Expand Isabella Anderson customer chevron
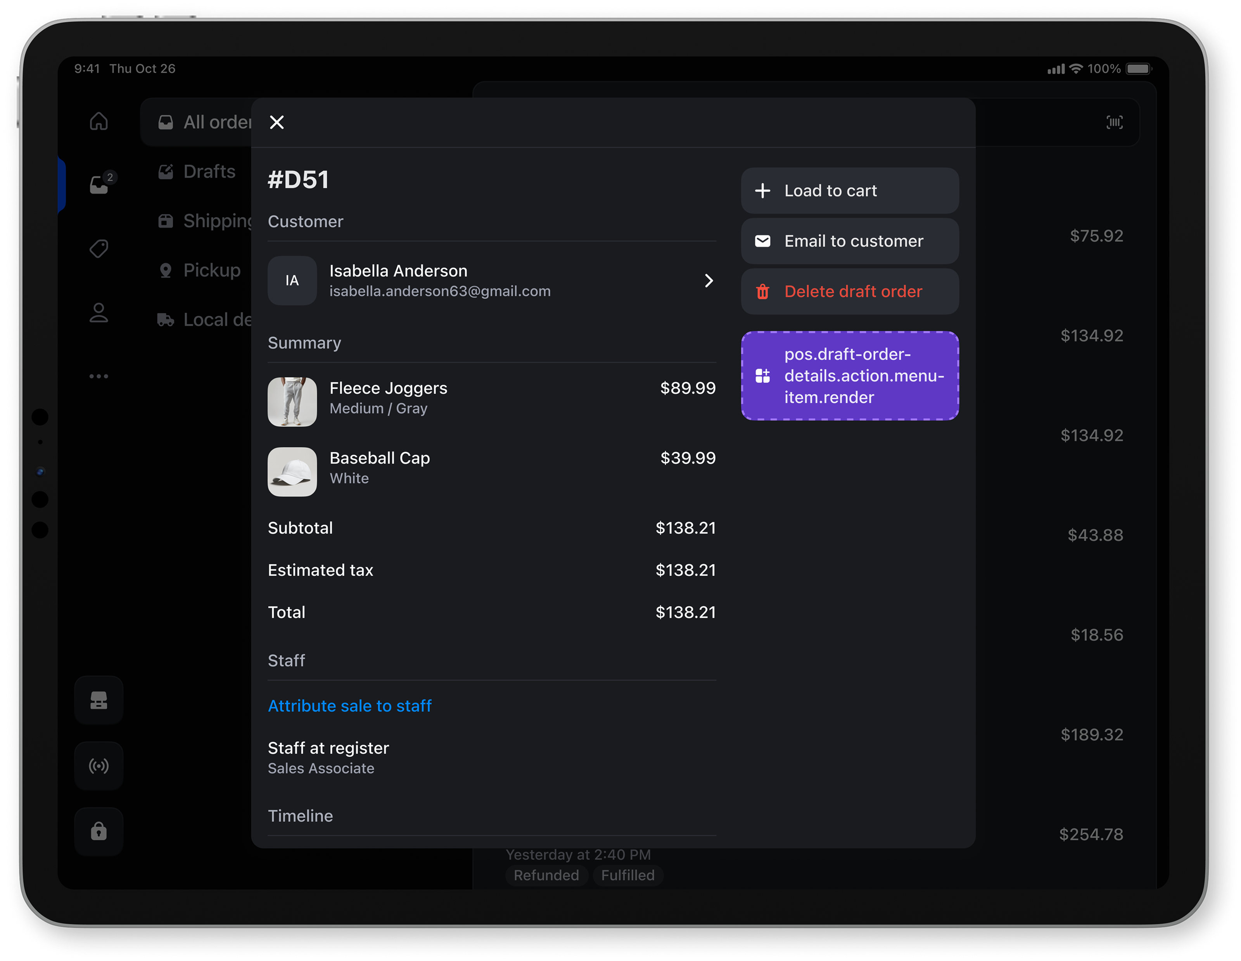 click(x=709, y=281)
